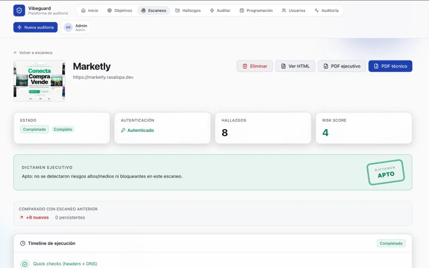
Task: Click the Autenticado label
Action: point(140,130)
